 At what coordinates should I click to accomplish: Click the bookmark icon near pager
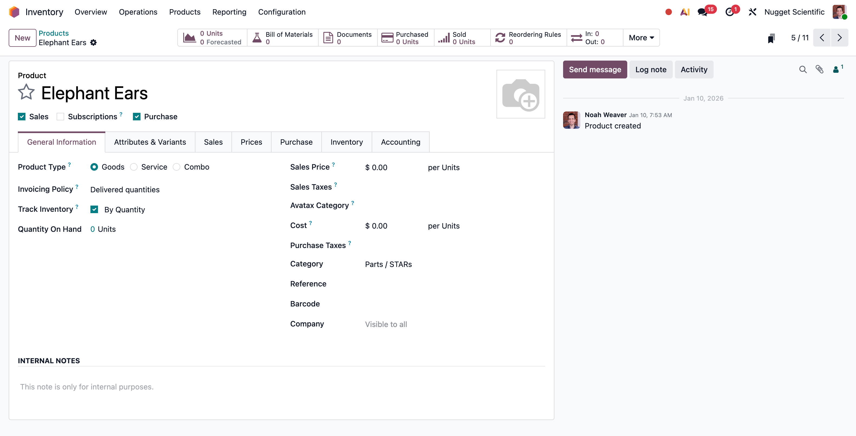(x=771, y=38)
